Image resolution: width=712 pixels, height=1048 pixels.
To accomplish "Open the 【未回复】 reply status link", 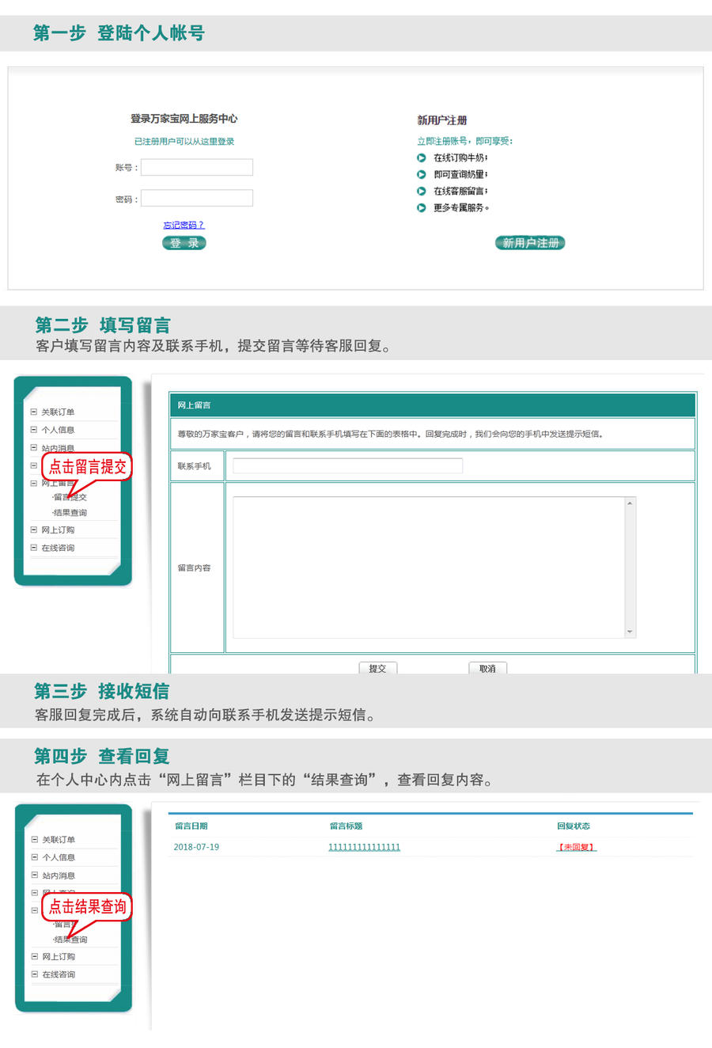I will (576, 847).
